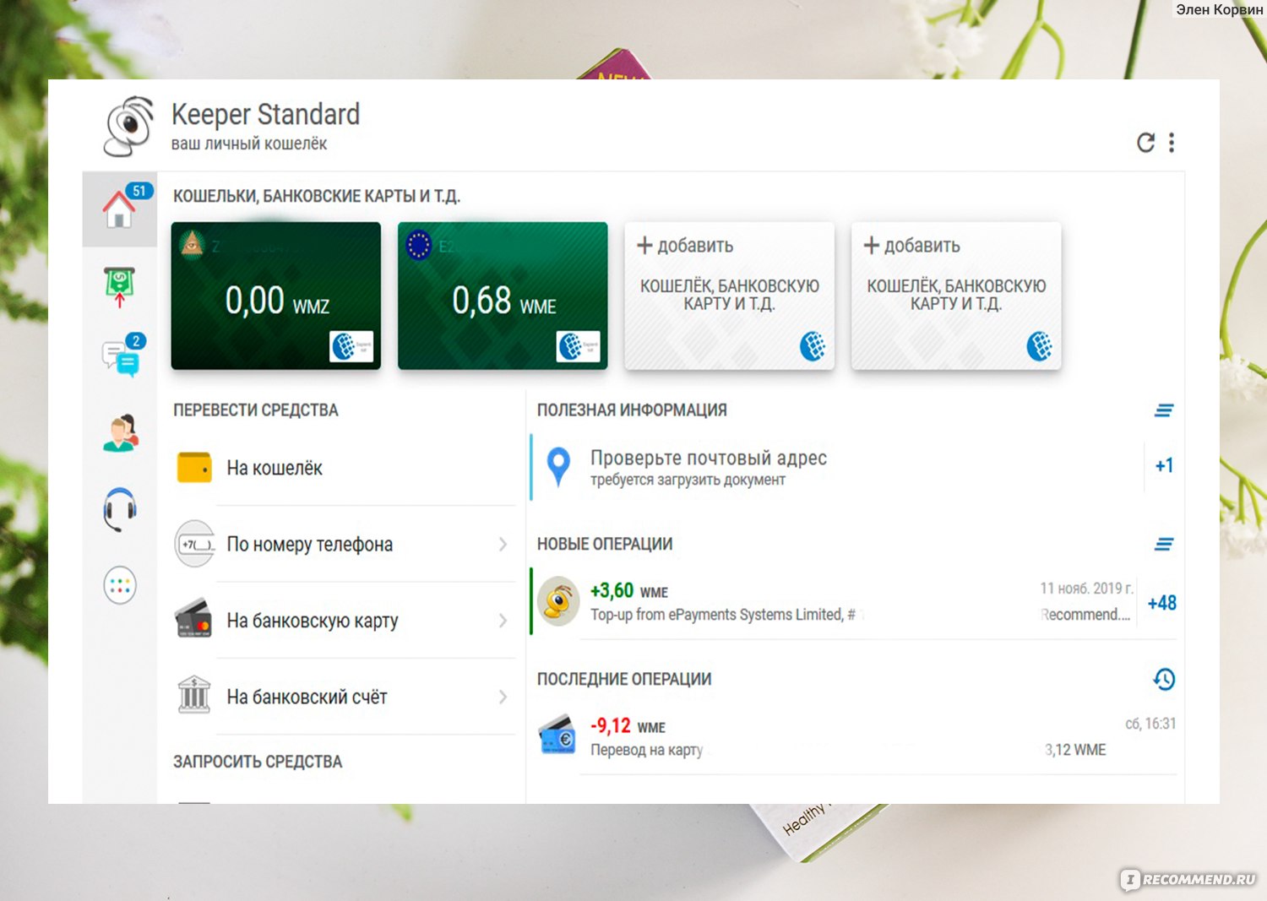Open the list icon beside 'НОВЫЕ ОПЕРАЦИИ'
The width and height of the screenshot is (1267, 901).
coord(1164,545)
